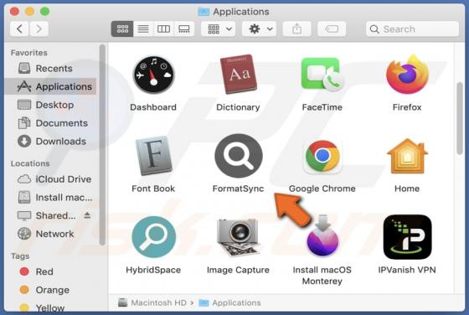Open the gear action menu
The image size is (469, 315).
pos(259,29)
